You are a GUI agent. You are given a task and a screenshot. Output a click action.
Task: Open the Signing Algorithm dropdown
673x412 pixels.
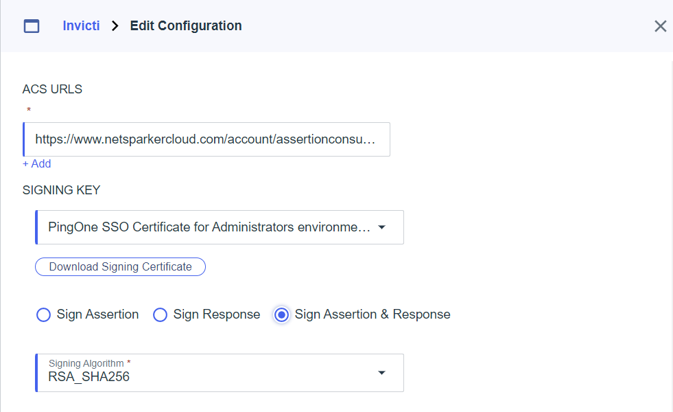point(220,373)
